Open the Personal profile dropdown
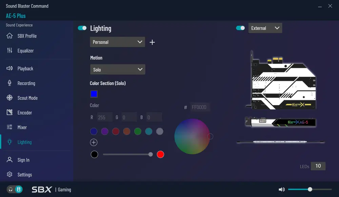 pyautogui.click(x=117, y=42)
